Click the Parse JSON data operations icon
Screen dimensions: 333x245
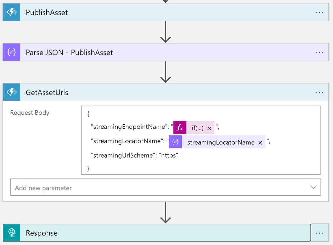coord(12,52)
